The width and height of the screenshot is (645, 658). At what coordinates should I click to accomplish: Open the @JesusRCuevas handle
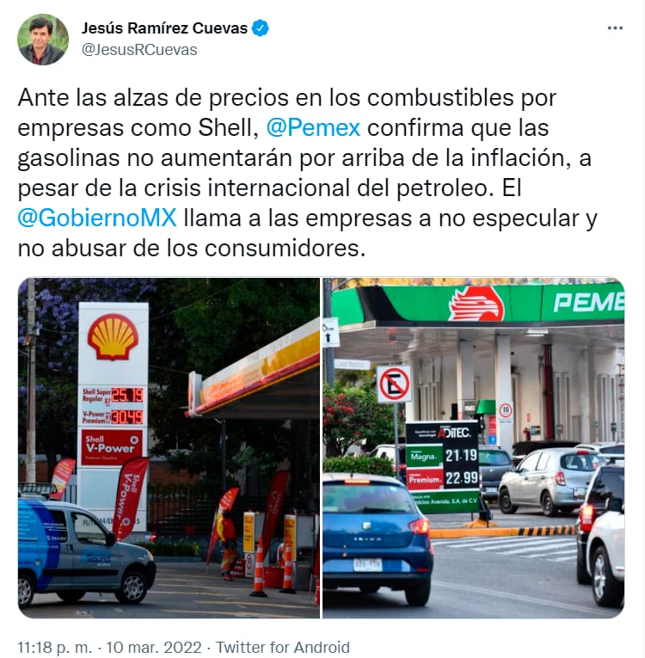[139, 50]
